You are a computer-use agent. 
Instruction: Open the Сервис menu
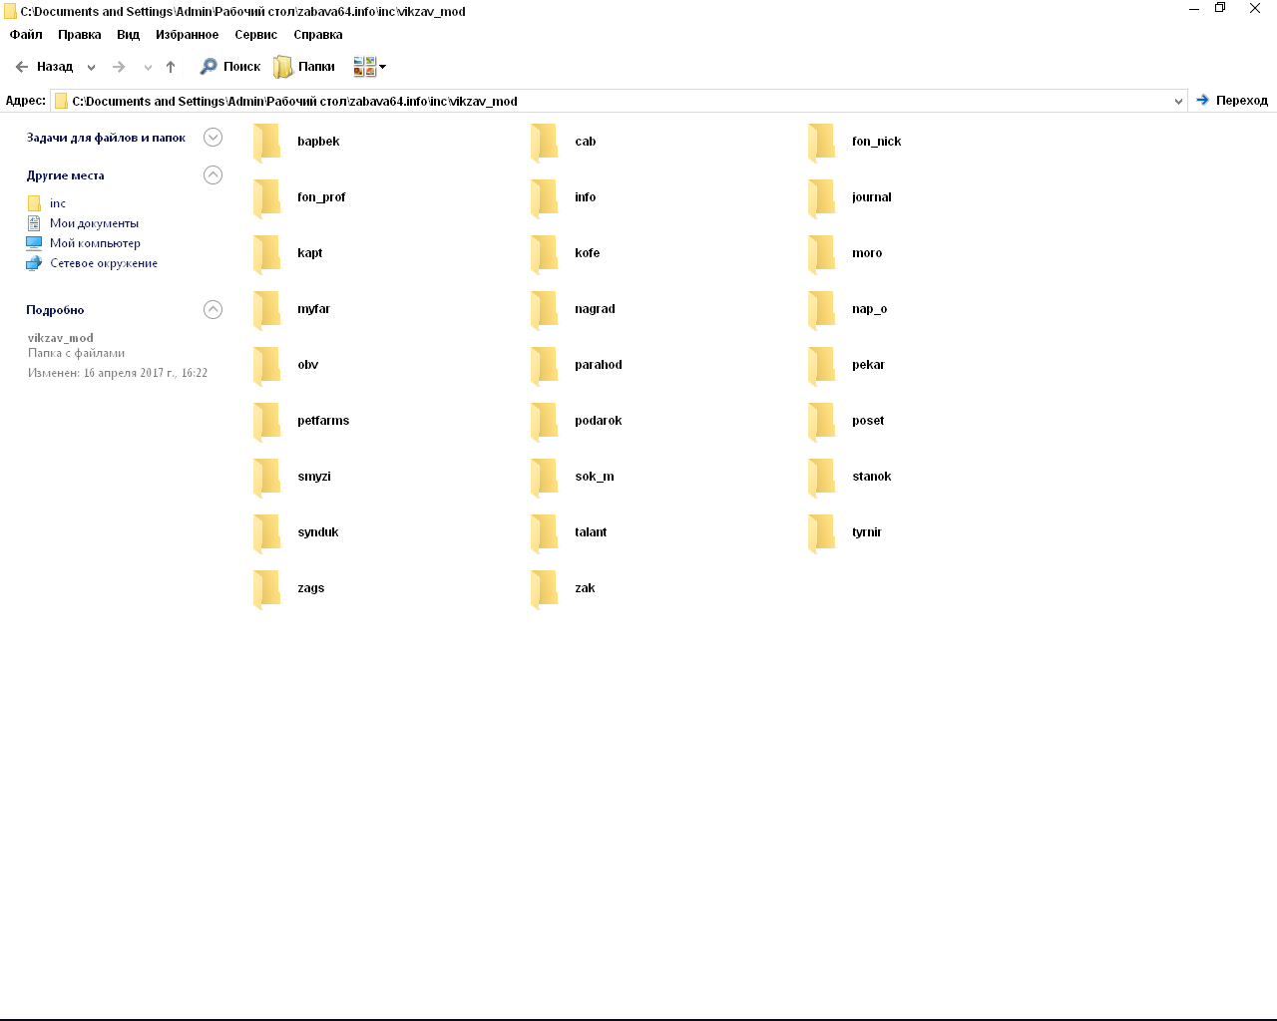tap(255, 34)
